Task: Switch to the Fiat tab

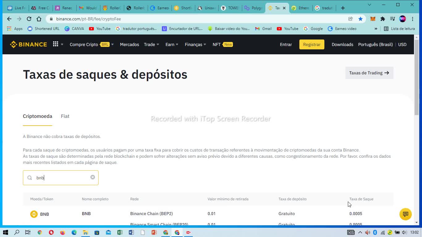Action: [65, 116]
